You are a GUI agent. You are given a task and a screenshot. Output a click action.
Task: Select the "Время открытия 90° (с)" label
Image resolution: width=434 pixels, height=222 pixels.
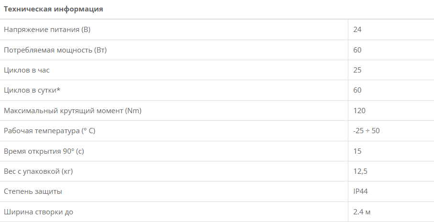pyautogui.click(x=44, y=151)
